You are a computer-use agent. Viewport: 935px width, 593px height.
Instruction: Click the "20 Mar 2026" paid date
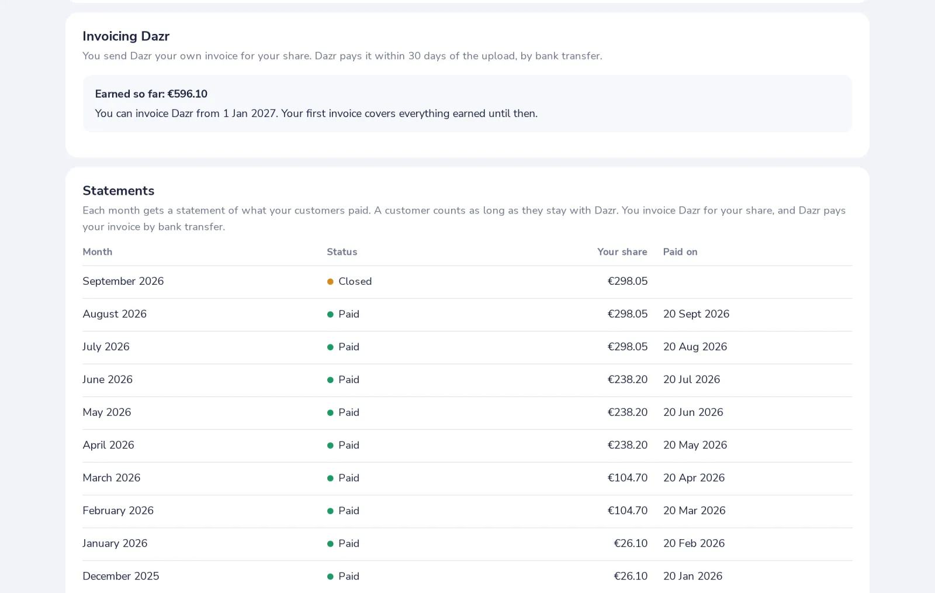(694, 511)
